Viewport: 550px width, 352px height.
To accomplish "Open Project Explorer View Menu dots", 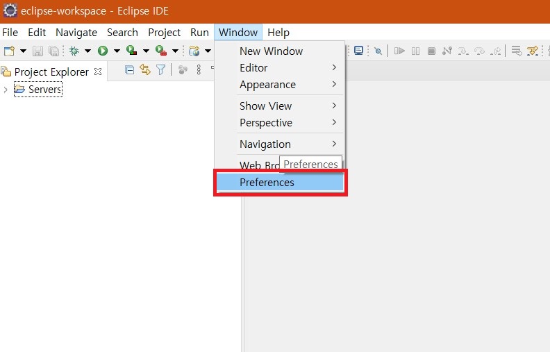I will pyautogui.click(x=199, y=69).
